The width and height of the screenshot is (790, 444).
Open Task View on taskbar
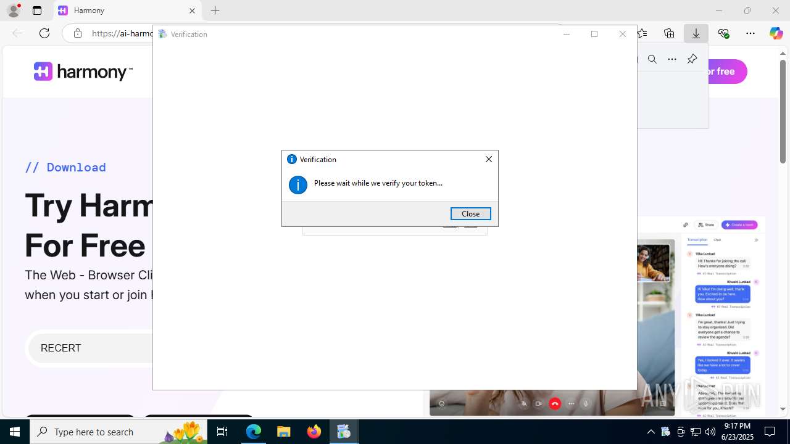(x=223, y=432)
